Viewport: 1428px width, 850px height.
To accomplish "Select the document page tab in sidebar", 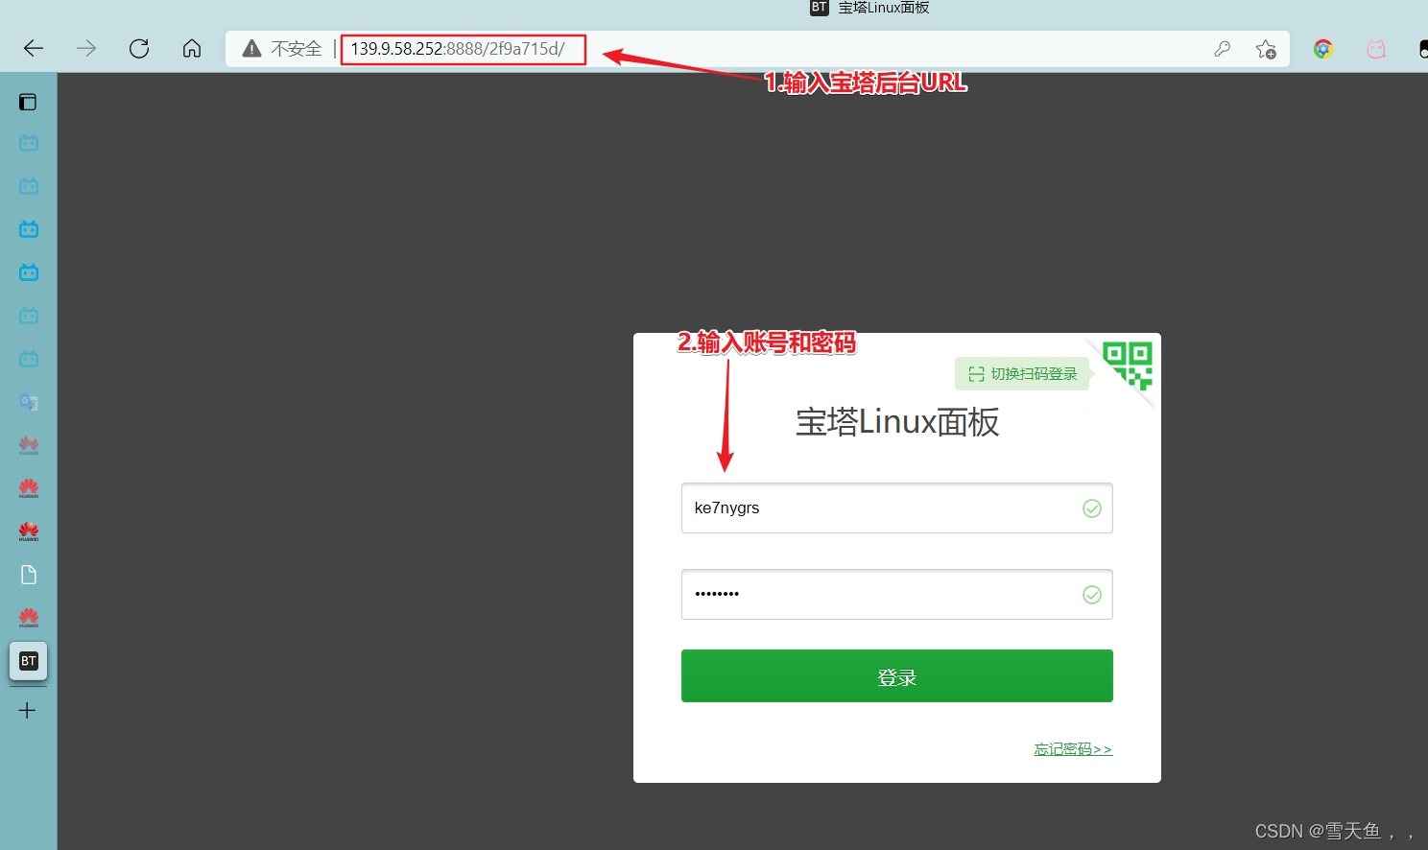I will coord(28,575).
